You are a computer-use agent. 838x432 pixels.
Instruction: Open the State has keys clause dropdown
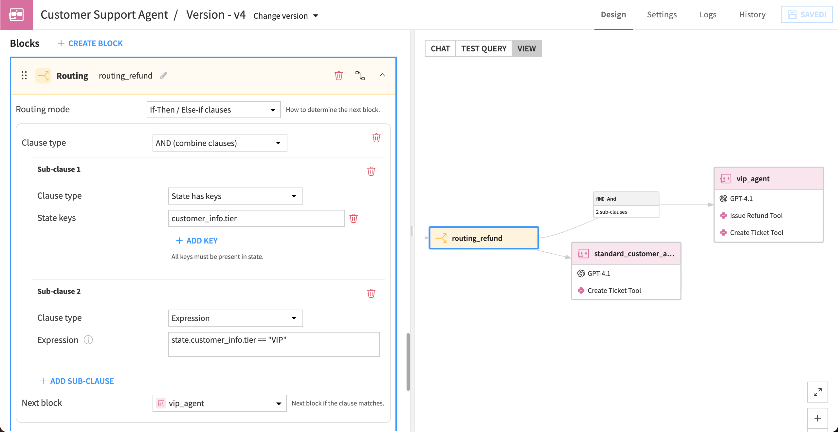(x=235, y=196)
